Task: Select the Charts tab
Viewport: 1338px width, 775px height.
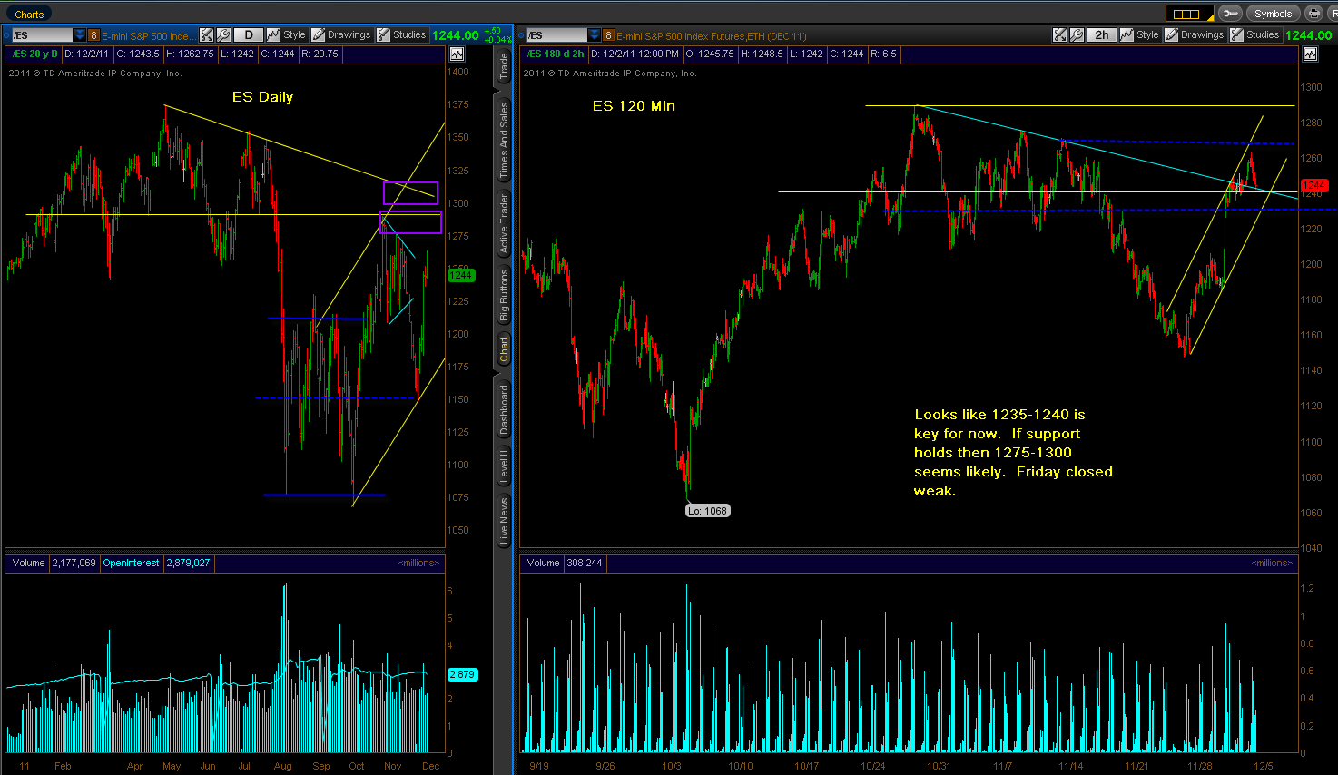Action: coord(29,15)
